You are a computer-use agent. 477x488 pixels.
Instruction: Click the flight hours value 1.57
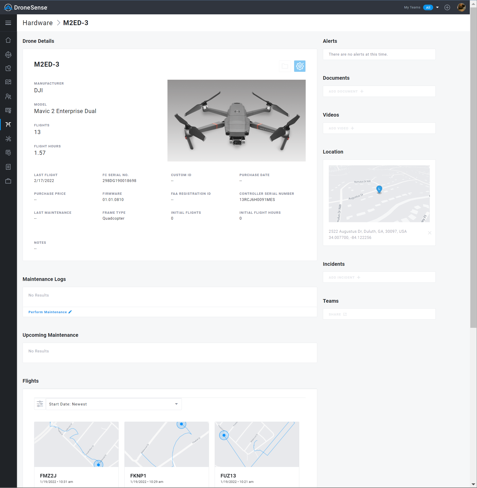click(40, 153)
